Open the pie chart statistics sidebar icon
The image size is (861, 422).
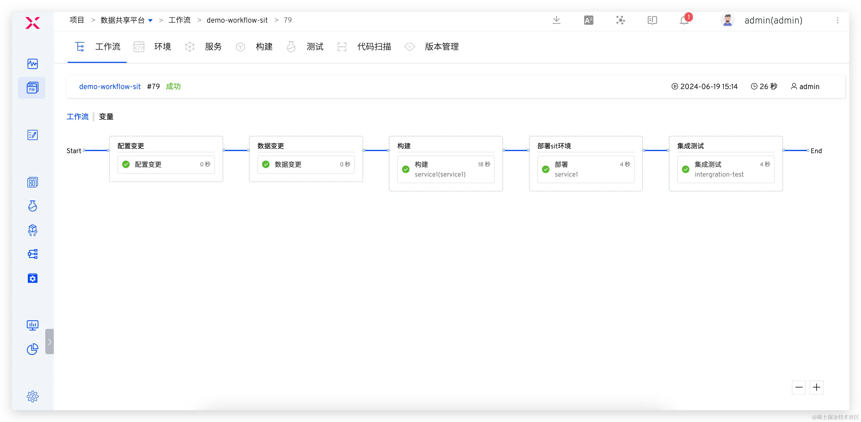(x=32, y=349)
